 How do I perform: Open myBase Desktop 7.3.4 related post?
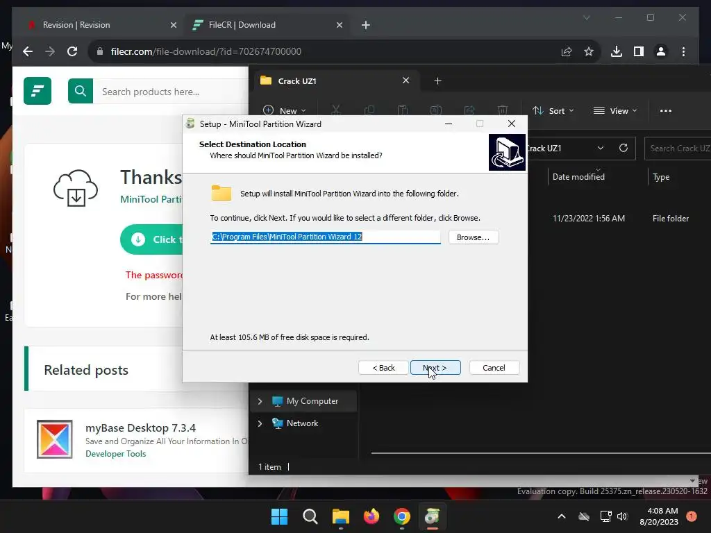(x=140, y=428)
